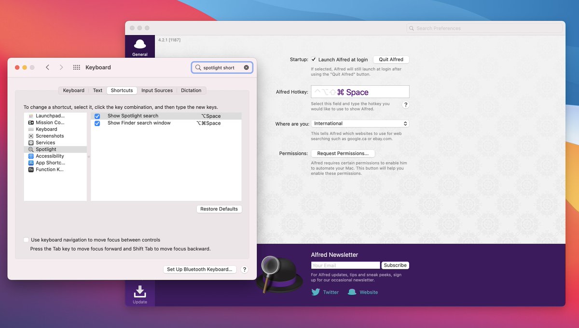The image size is (579, 328).
Task: Select Keyboard category icon in shortcuts list
Action: coord(31,130)
